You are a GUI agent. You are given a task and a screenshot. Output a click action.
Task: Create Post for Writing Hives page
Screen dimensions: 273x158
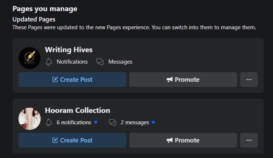click(72, 80)
